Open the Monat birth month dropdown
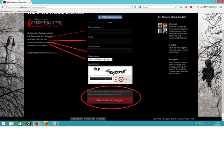The height and width of the screenshot is (142, 224). 100,60
